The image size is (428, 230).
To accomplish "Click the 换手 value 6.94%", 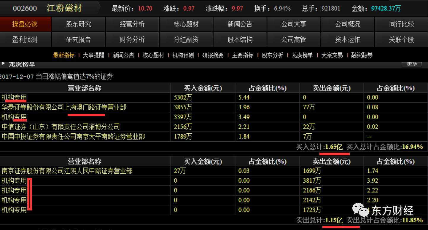I will [282, 9].
